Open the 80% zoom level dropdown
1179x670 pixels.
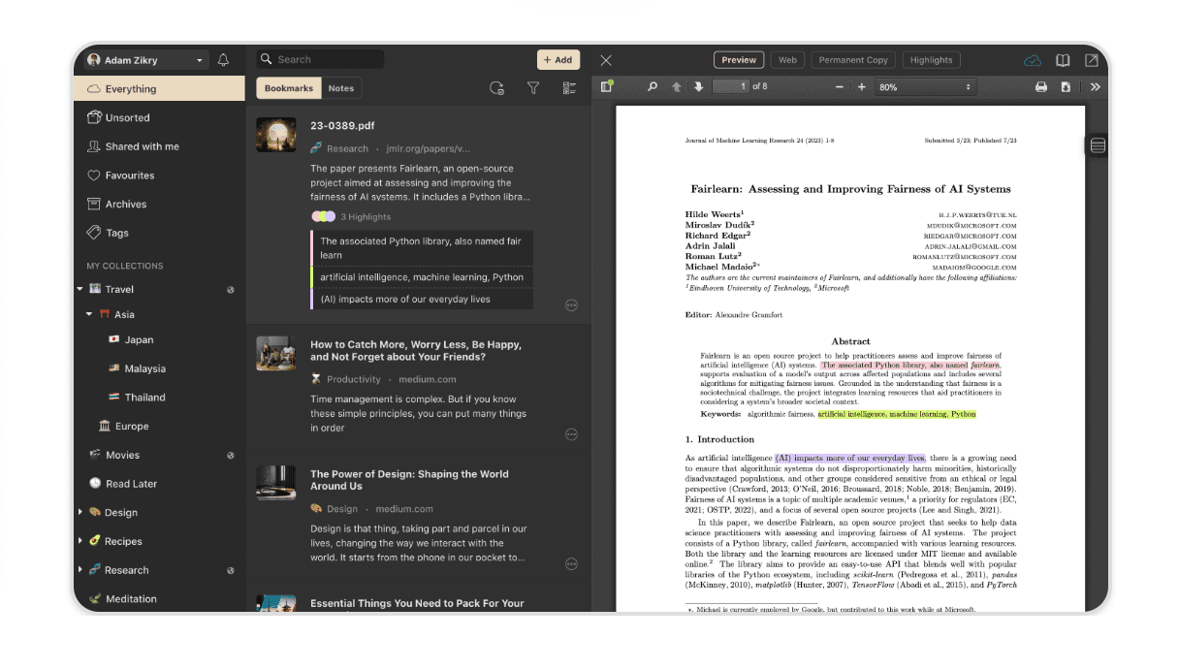click(x=924, y=86)
